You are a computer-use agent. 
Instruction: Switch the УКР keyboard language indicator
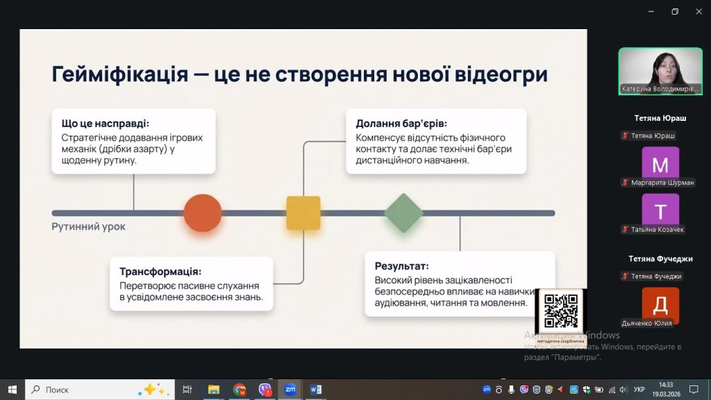click(639, 390)
